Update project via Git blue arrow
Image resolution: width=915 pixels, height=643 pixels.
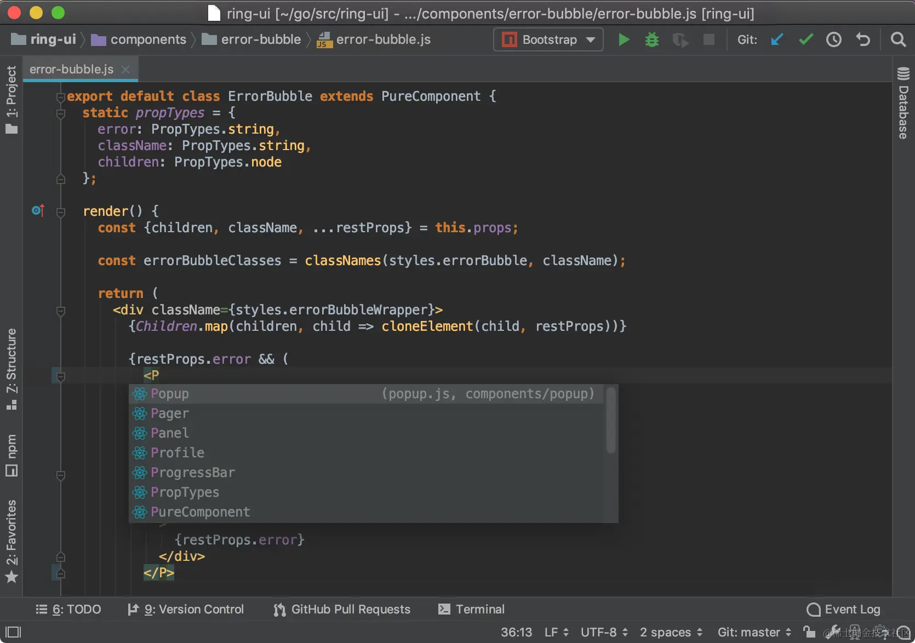777,39
